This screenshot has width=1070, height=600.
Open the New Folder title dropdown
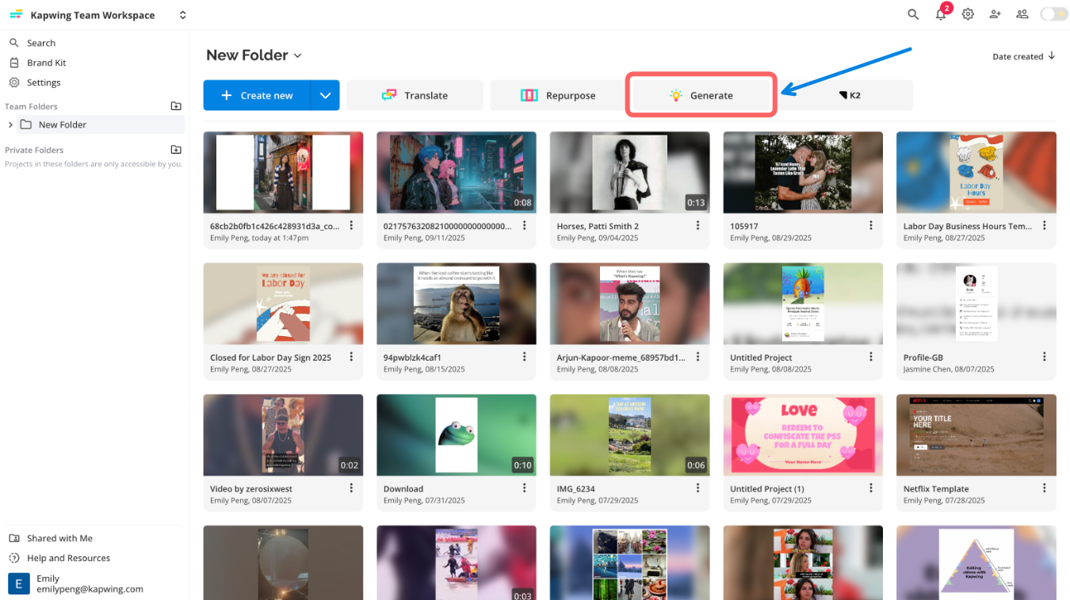pyautogui.click(x=297, y=55)
